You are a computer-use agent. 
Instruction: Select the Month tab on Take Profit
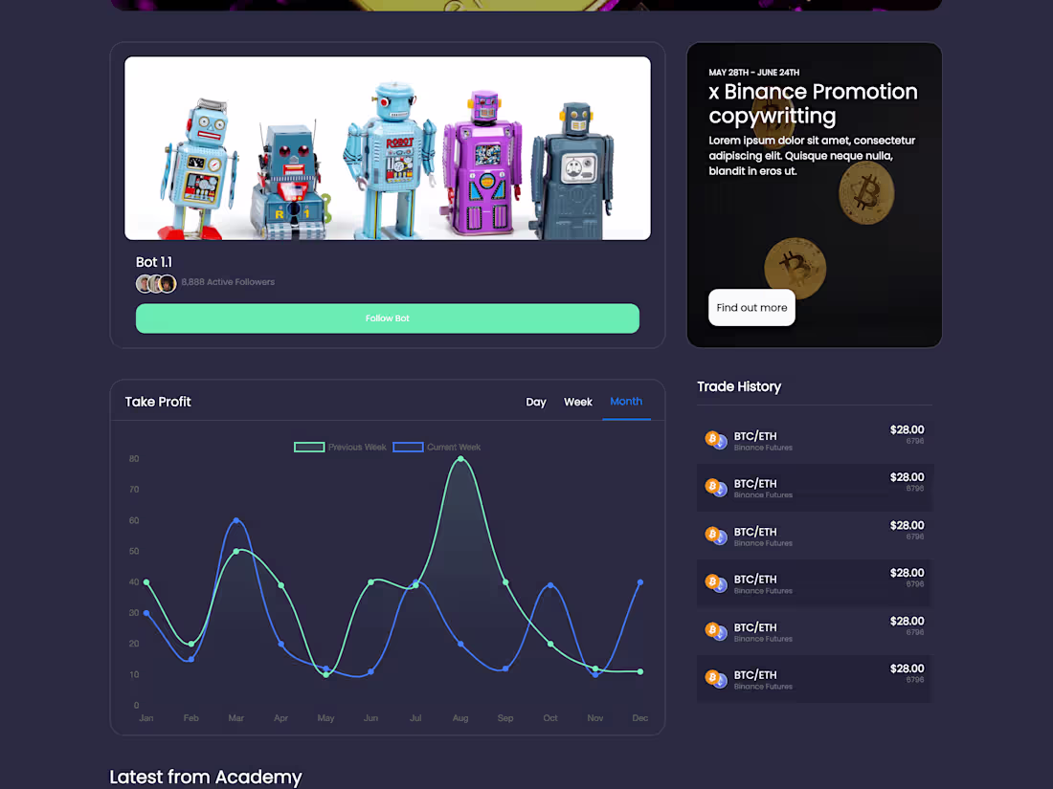[x=626, y=402]
